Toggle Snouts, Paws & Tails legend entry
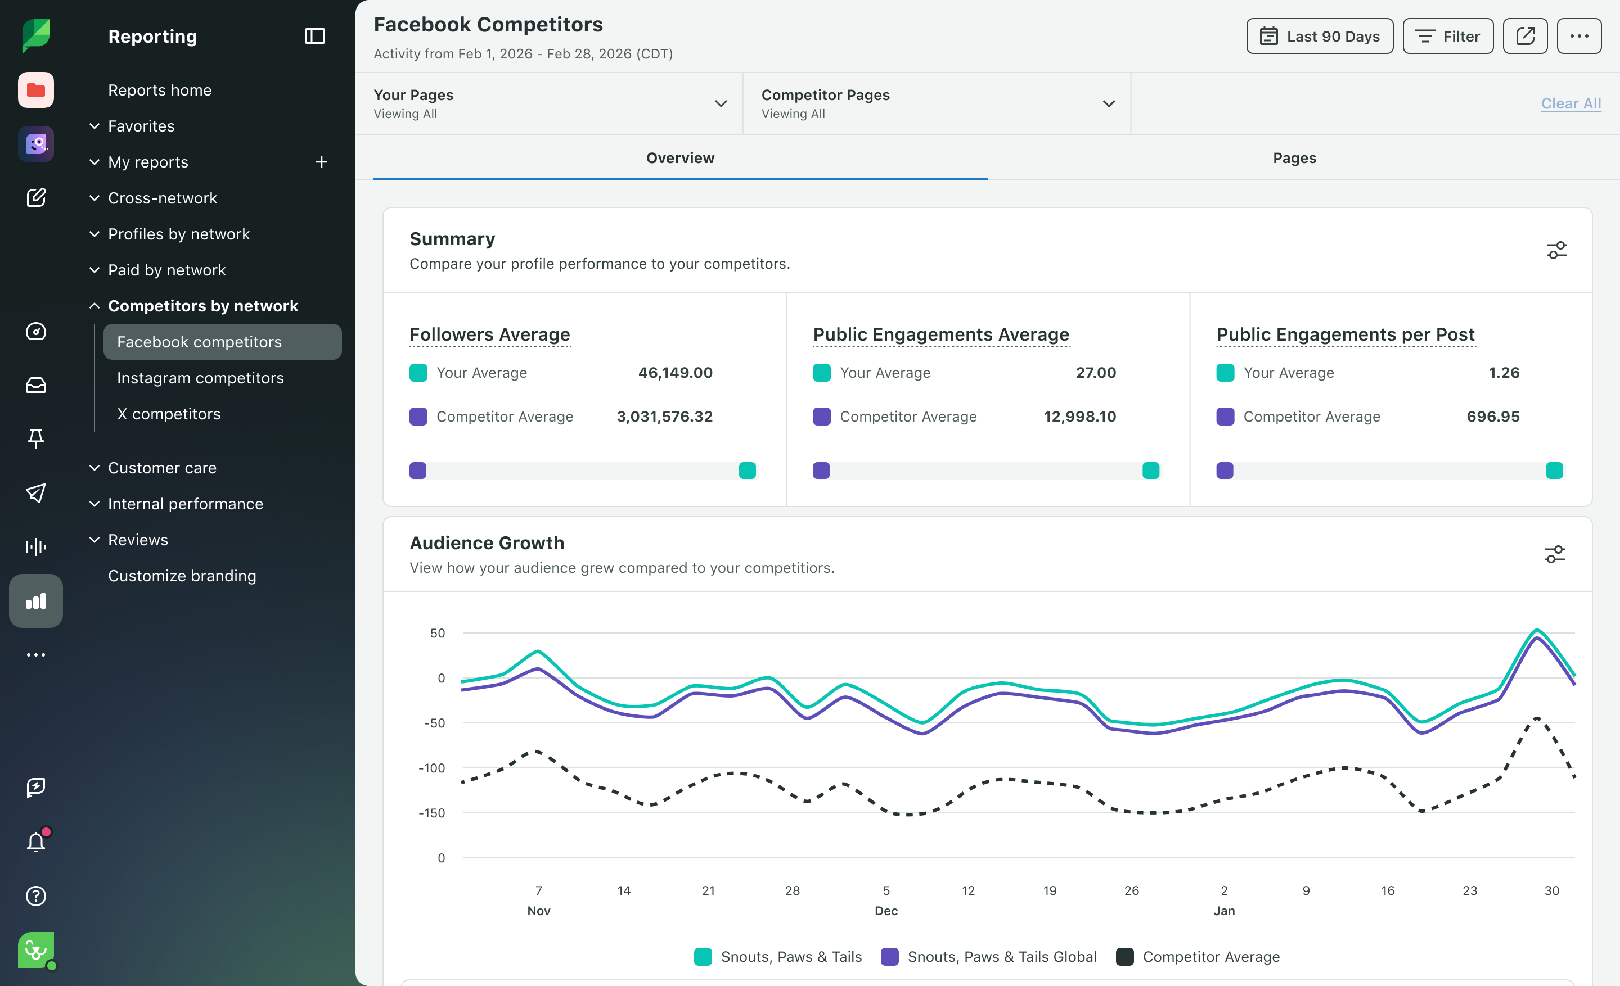The width and height of the screenshot is (1620, 986). coord(778,956)
